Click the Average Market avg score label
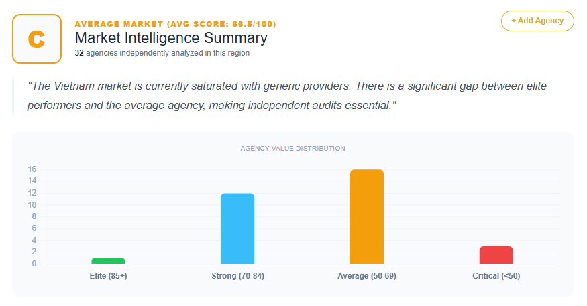 point(175,24)
